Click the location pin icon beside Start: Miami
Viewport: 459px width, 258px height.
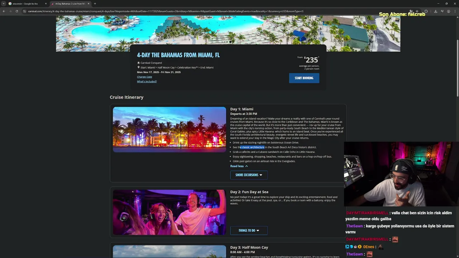[x=138, y=67]
